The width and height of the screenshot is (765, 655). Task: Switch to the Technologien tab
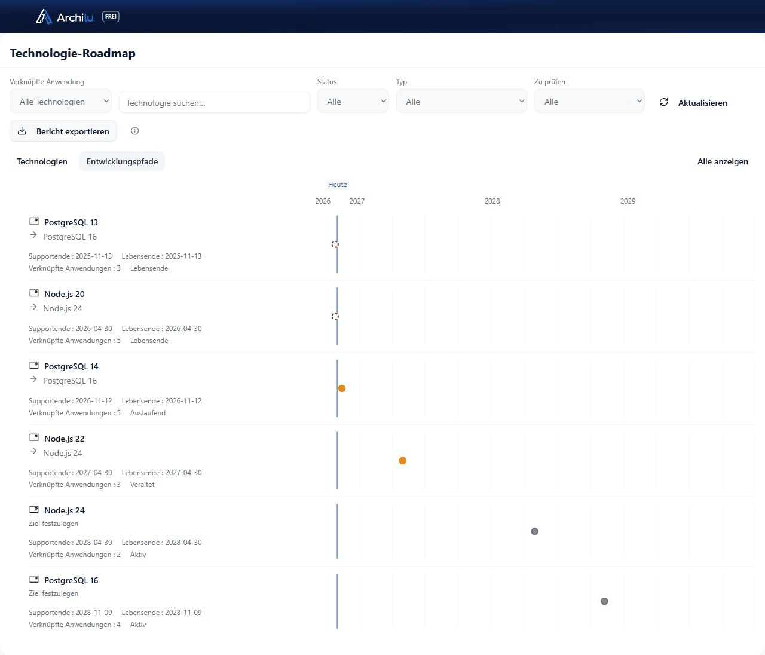(42, 161)
